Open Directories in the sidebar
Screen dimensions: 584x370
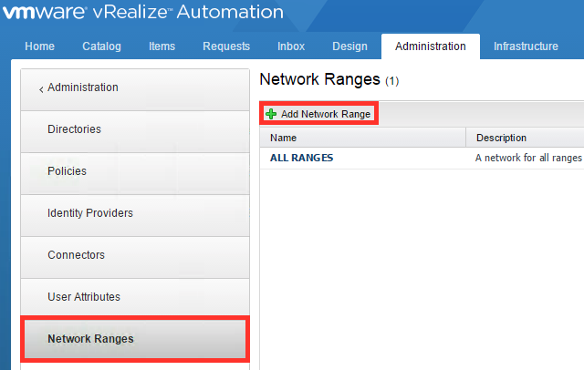tap(135, 131)
